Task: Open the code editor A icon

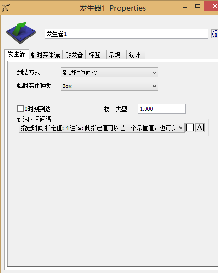Action: pos(200,128)
